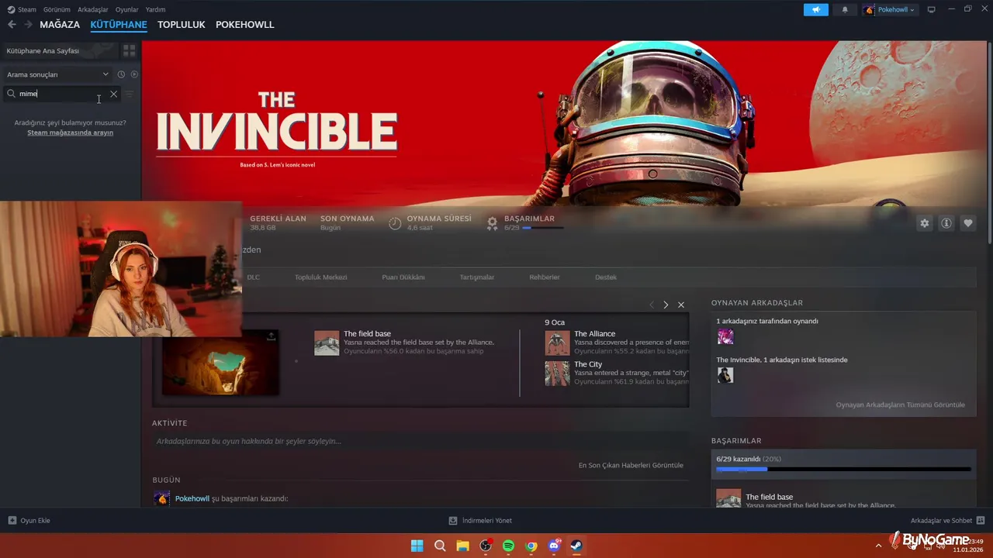Go to the POKEHOWLL profile tab
Screen dimensions: 993x558
coord(245,25)
